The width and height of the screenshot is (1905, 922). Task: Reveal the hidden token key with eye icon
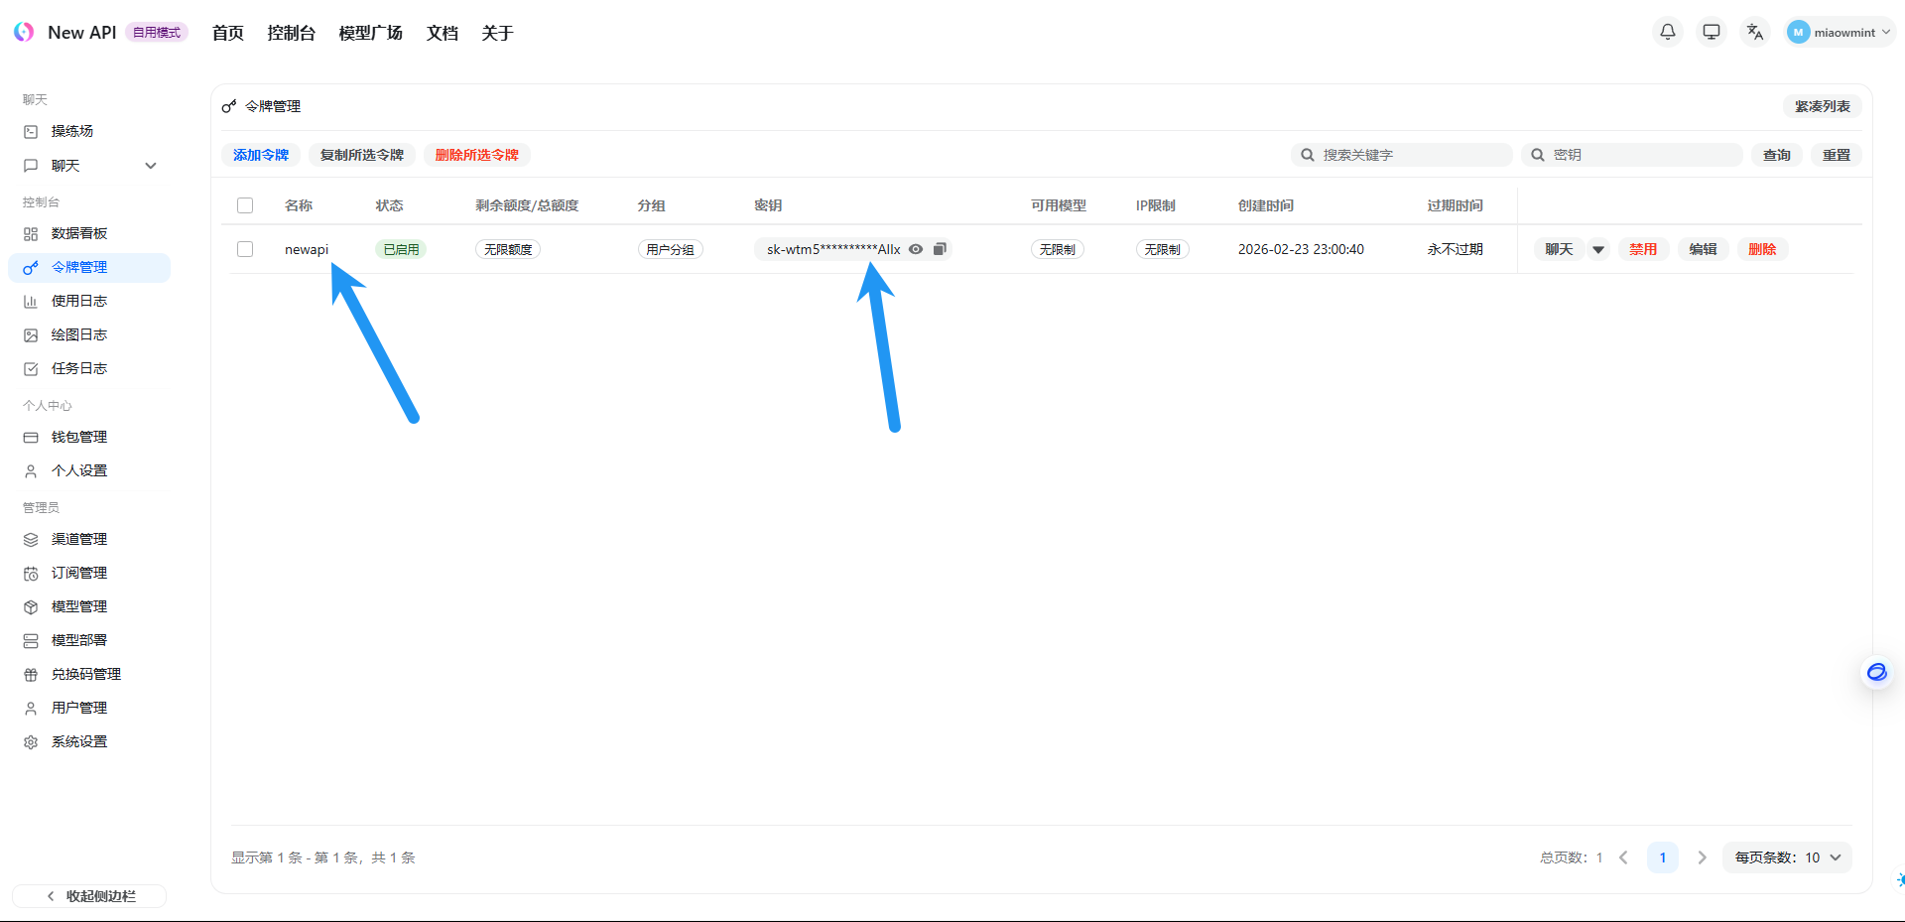(x=916, y=249)
